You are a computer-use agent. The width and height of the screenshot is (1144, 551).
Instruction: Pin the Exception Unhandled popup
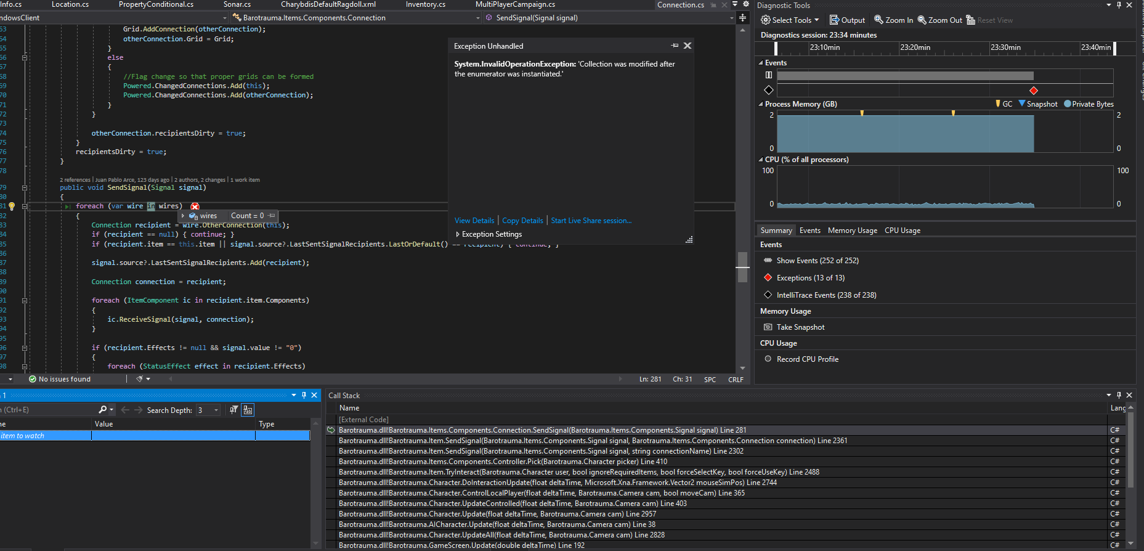click(675, 46)
